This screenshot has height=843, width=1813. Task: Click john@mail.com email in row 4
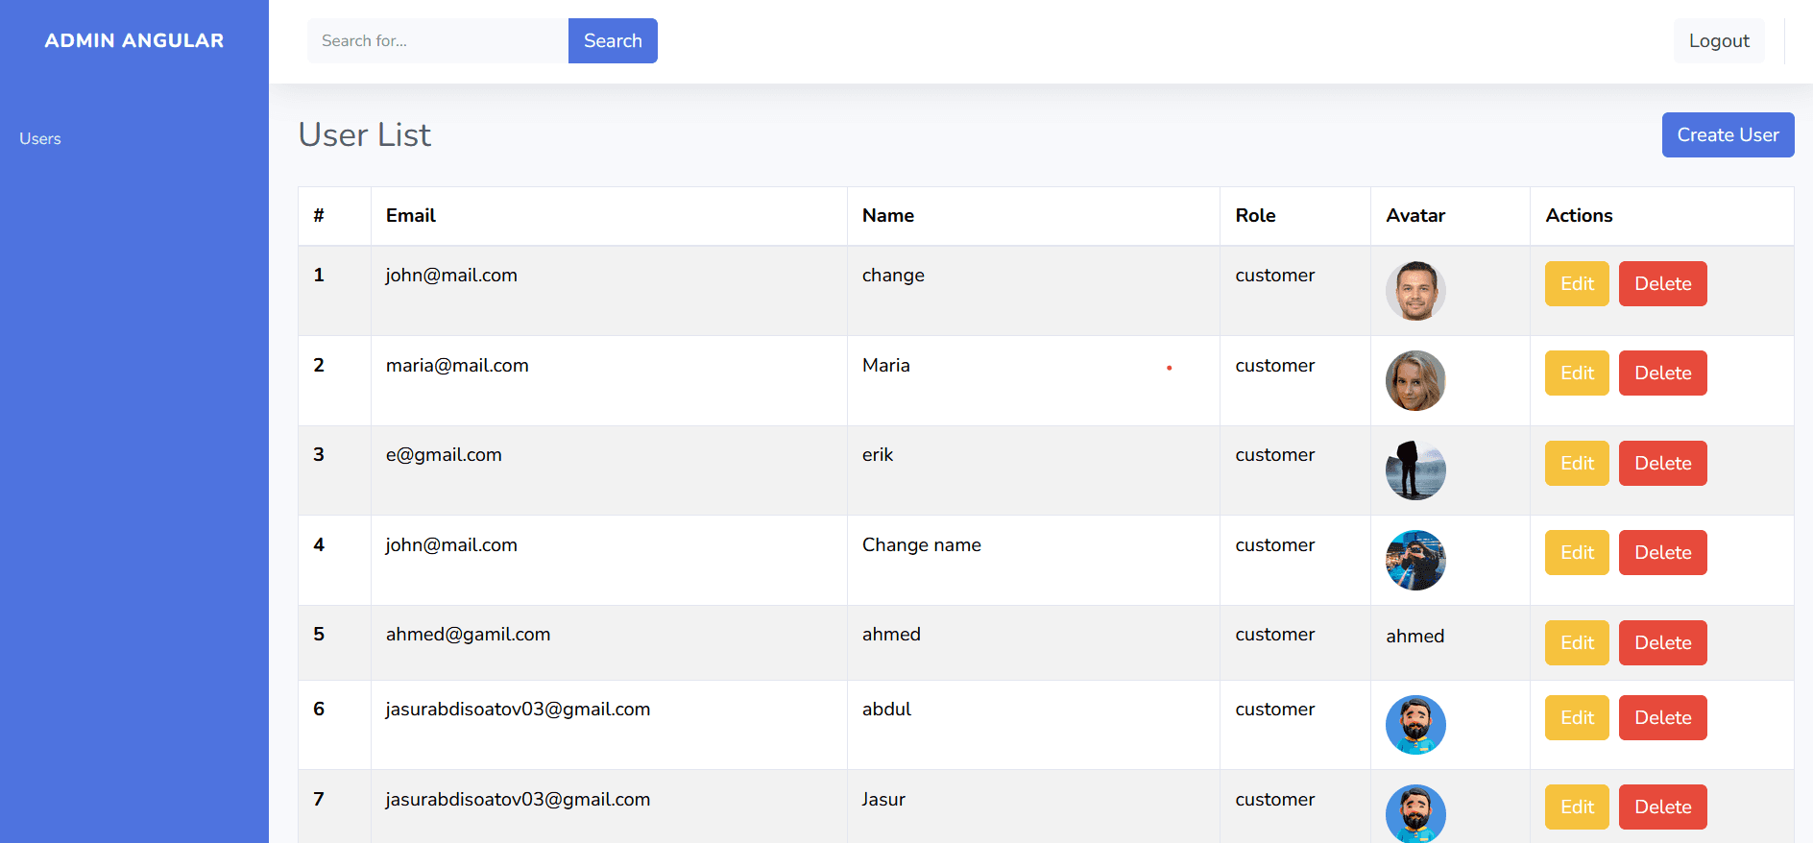click(451, 544)
